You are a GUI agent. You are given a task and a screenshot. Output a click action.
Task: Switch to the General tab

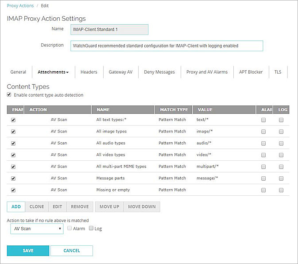[x=18, y=72]
